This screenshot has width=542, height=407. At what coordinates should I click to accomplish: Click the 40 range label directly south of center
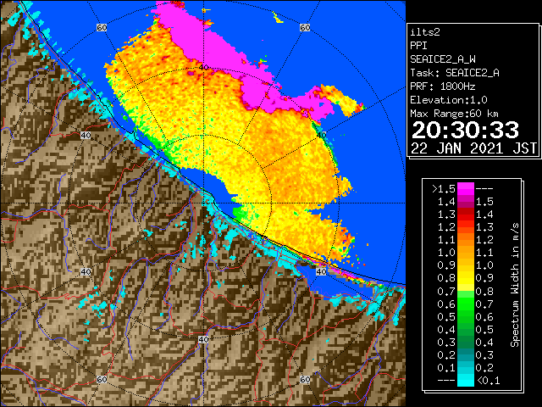pyautogui.click(x=203, y=339)
